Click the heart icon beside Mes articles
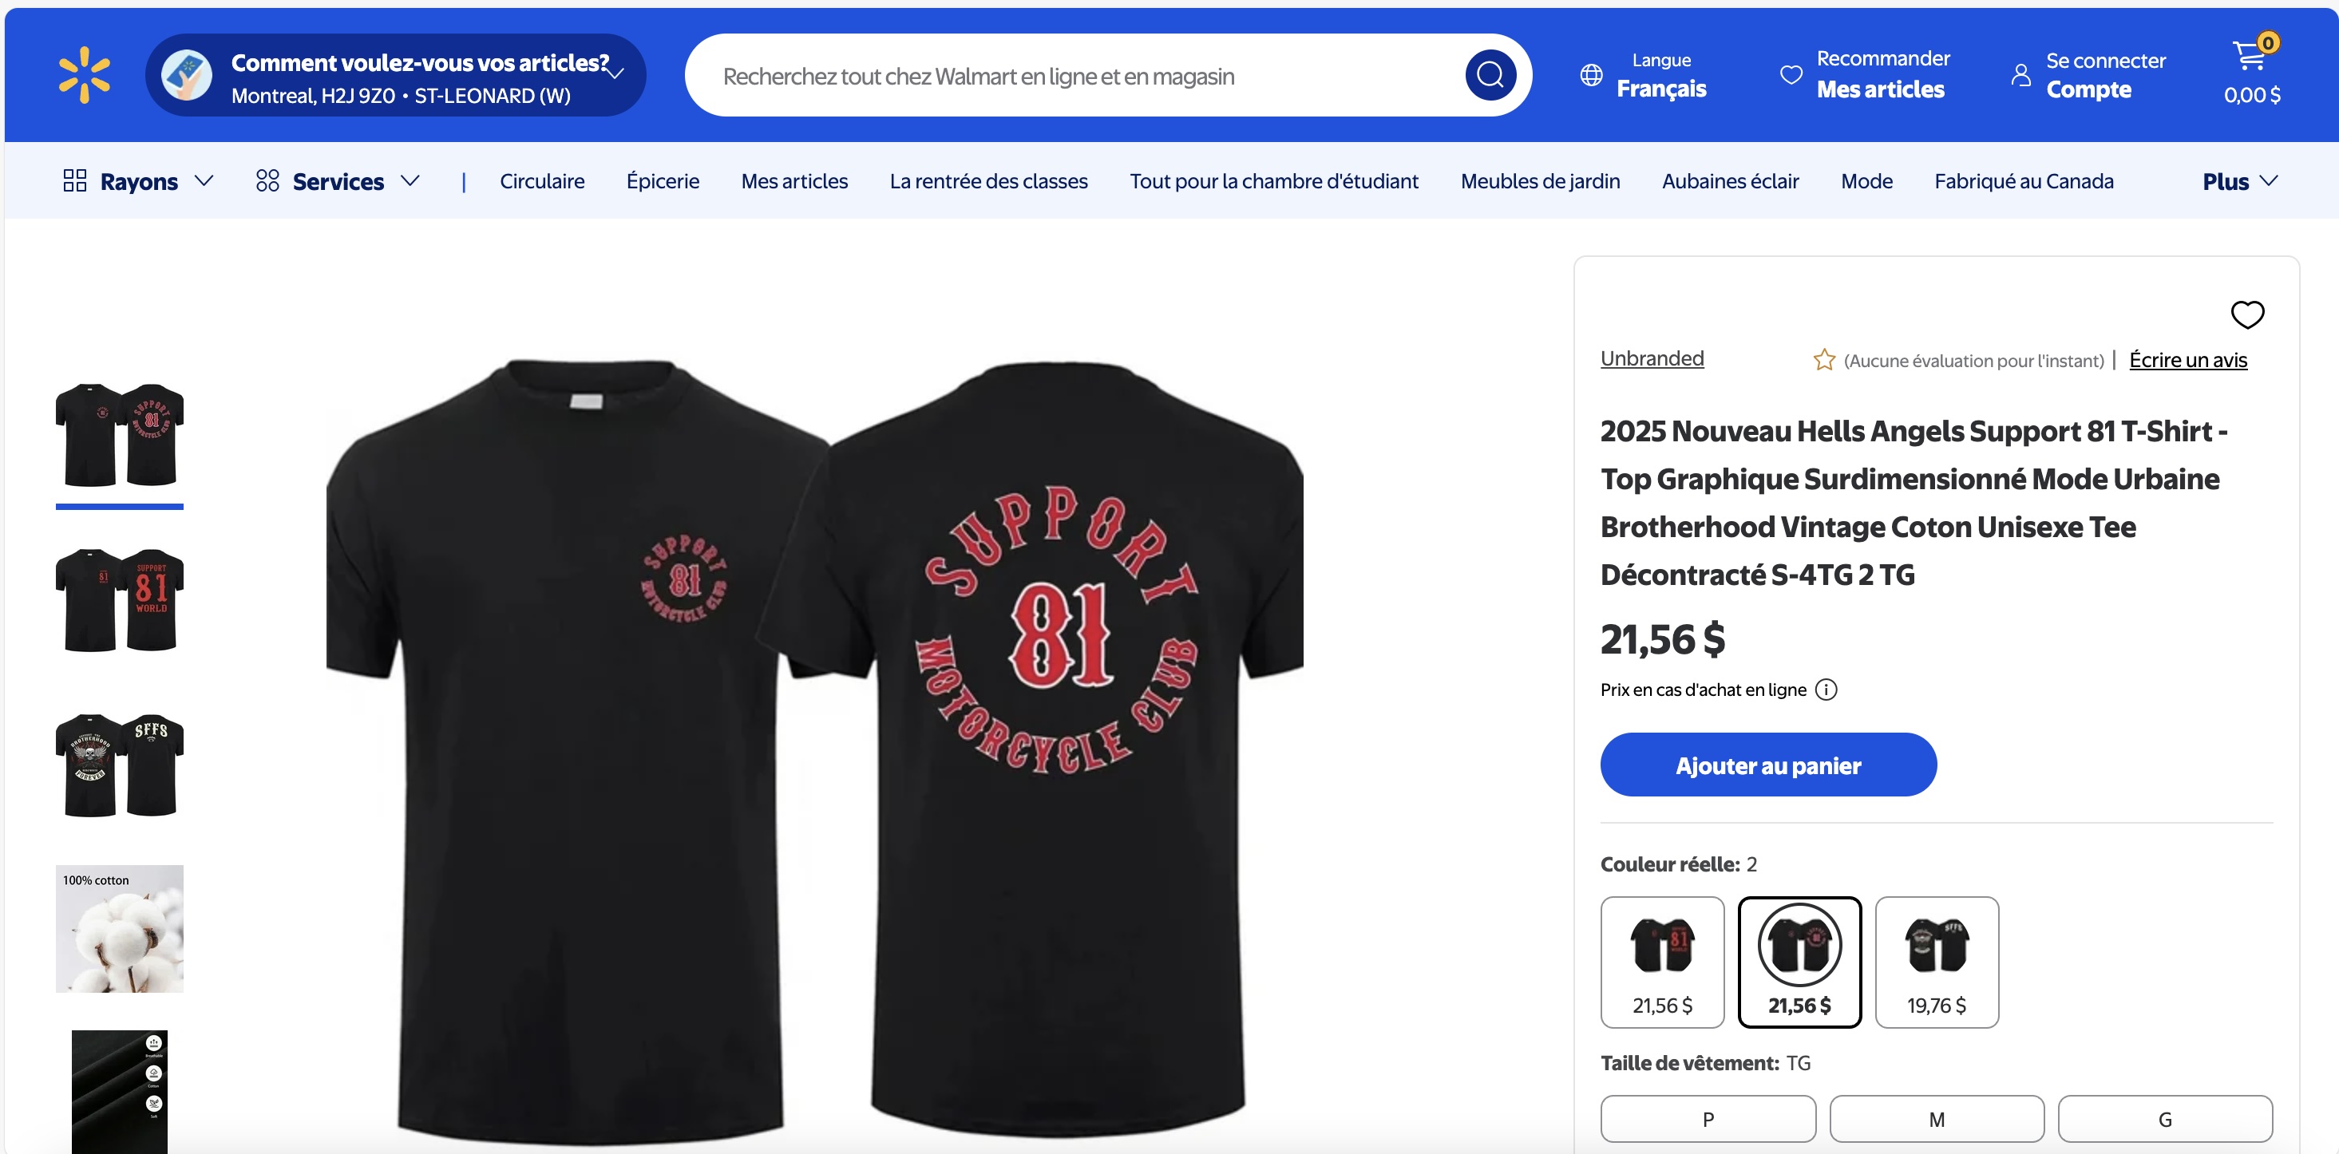 tap(1791, 75)
